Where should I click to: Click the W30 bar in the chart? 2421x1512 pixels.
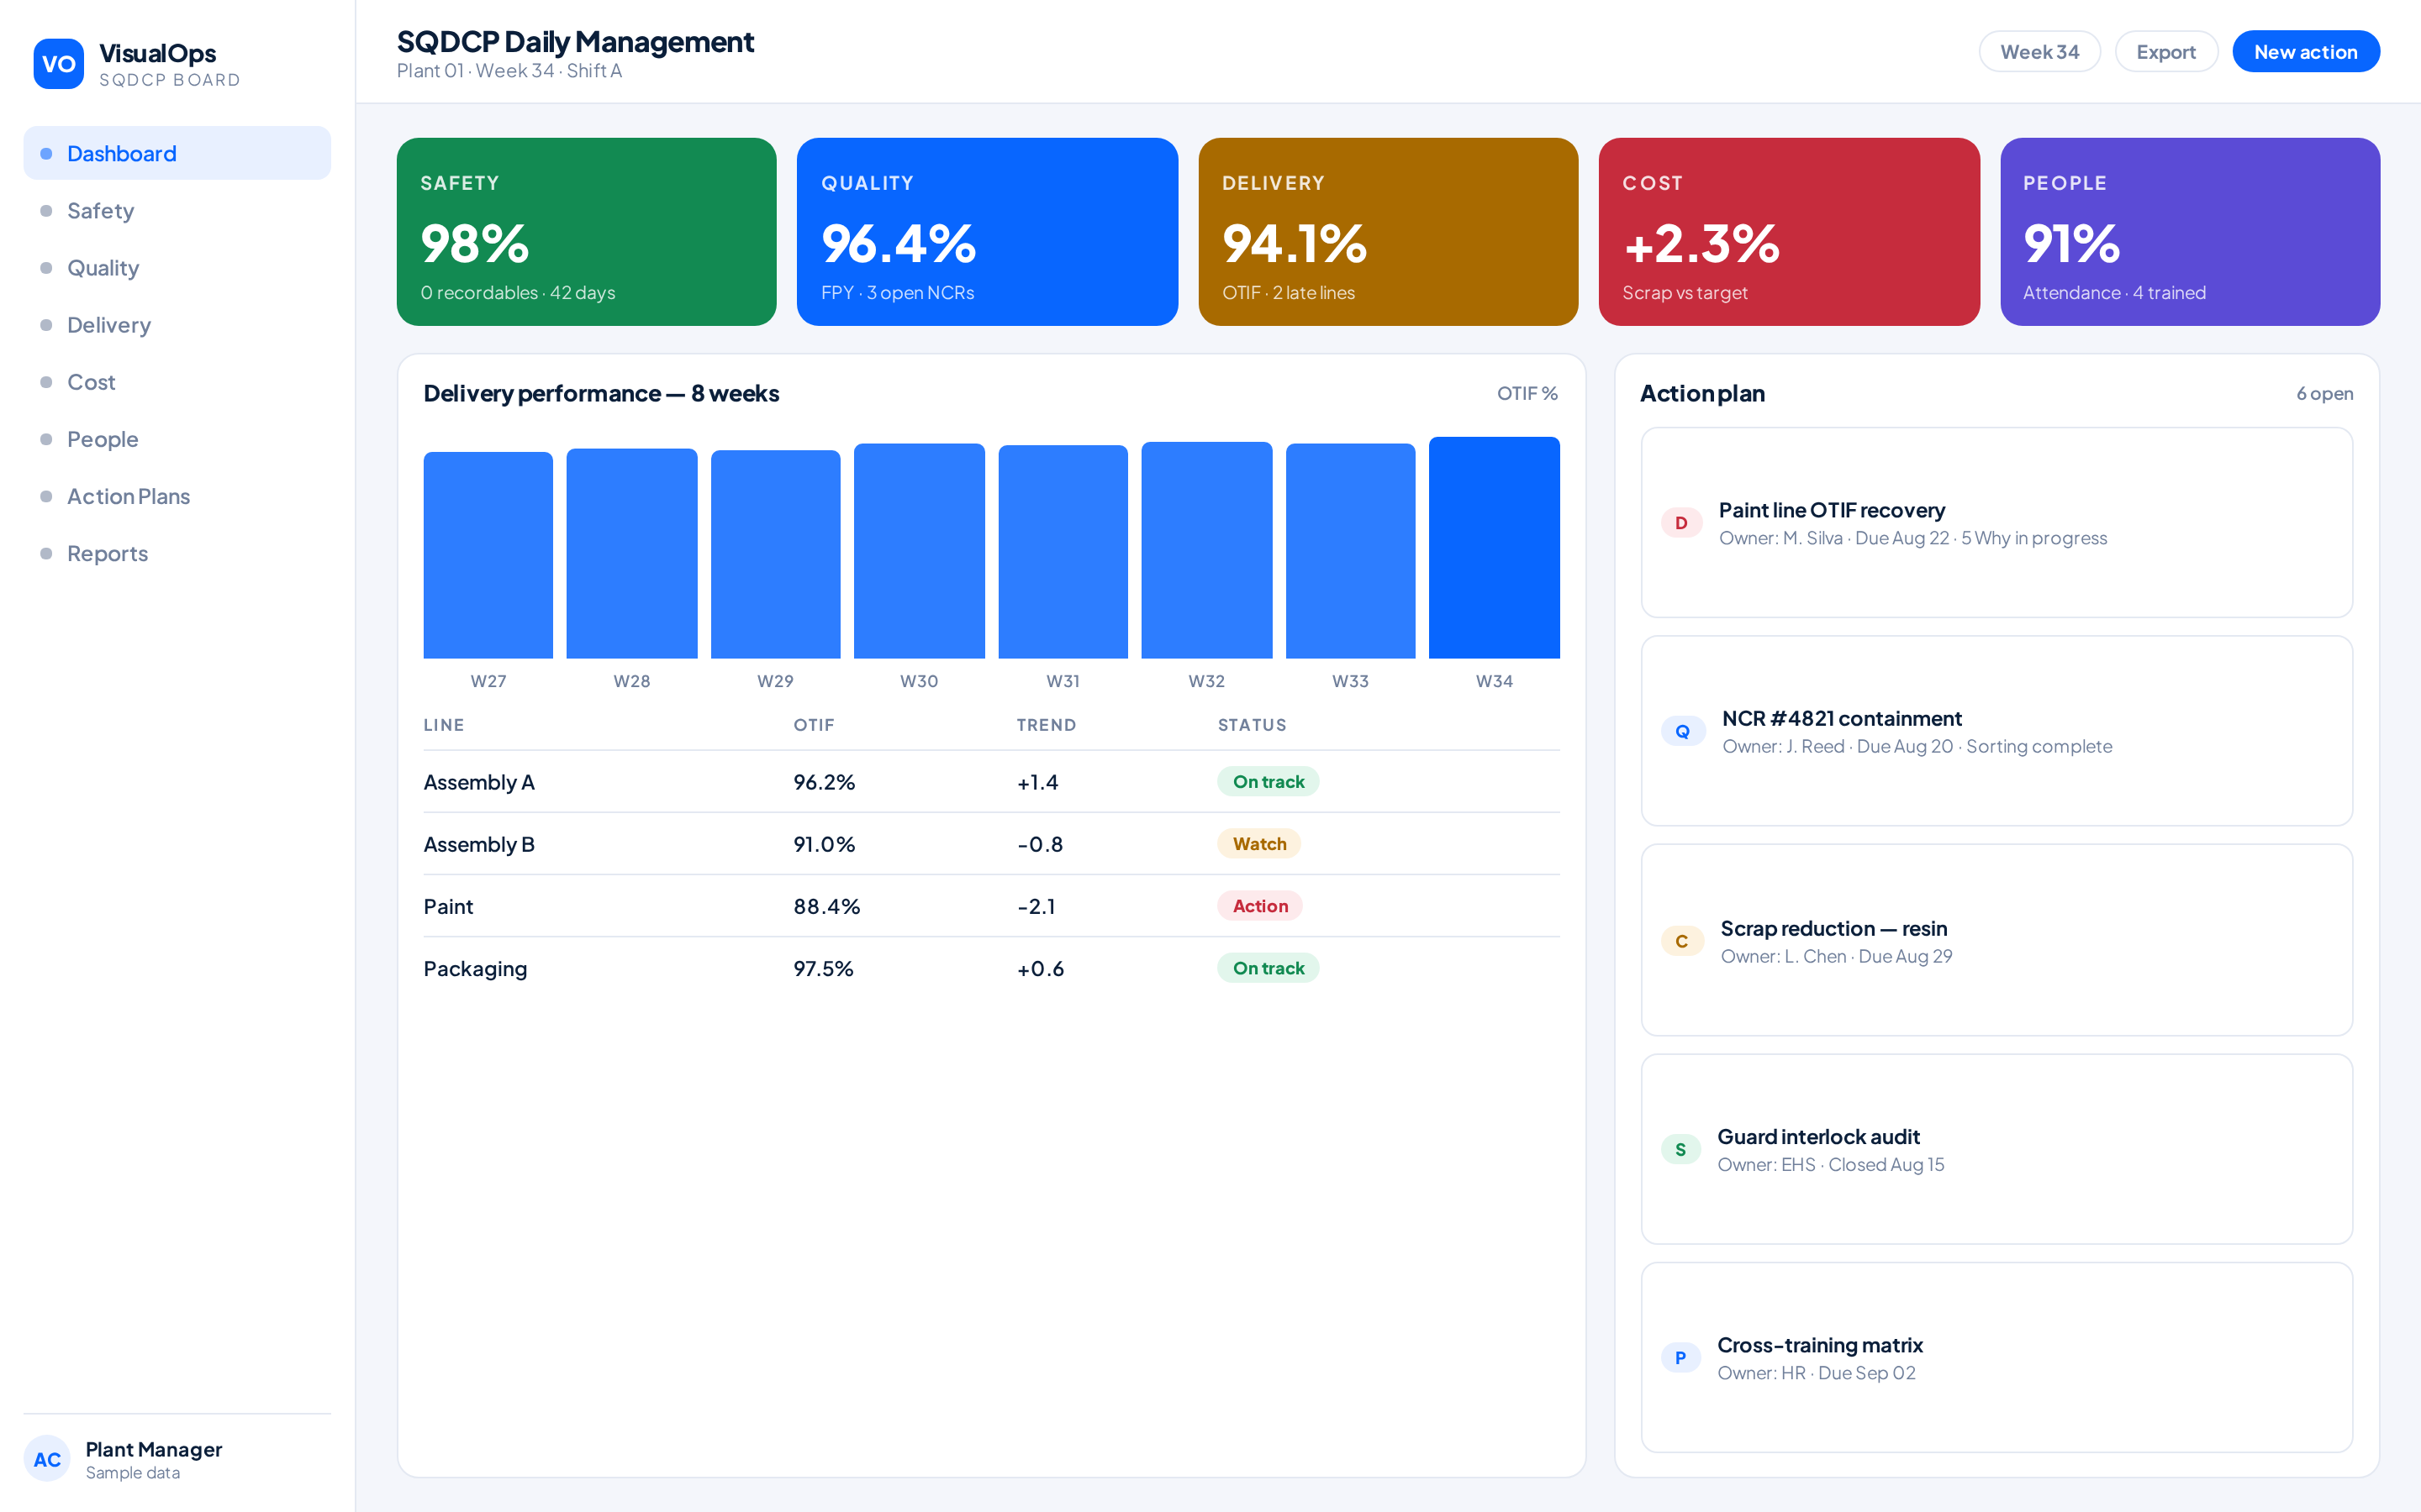[920, 551]
